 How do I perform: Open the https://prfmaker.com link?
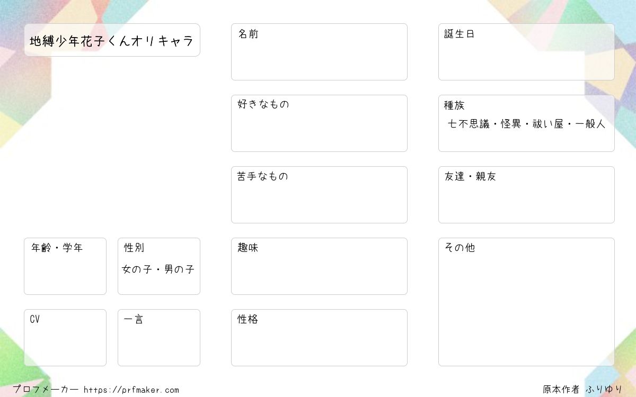click(131, 390)
